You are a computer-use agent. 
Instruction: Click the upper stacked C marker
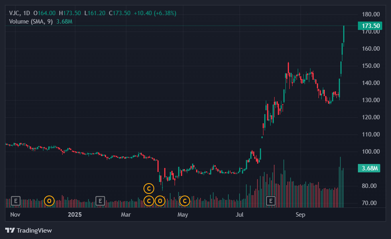tap(149, 188)
